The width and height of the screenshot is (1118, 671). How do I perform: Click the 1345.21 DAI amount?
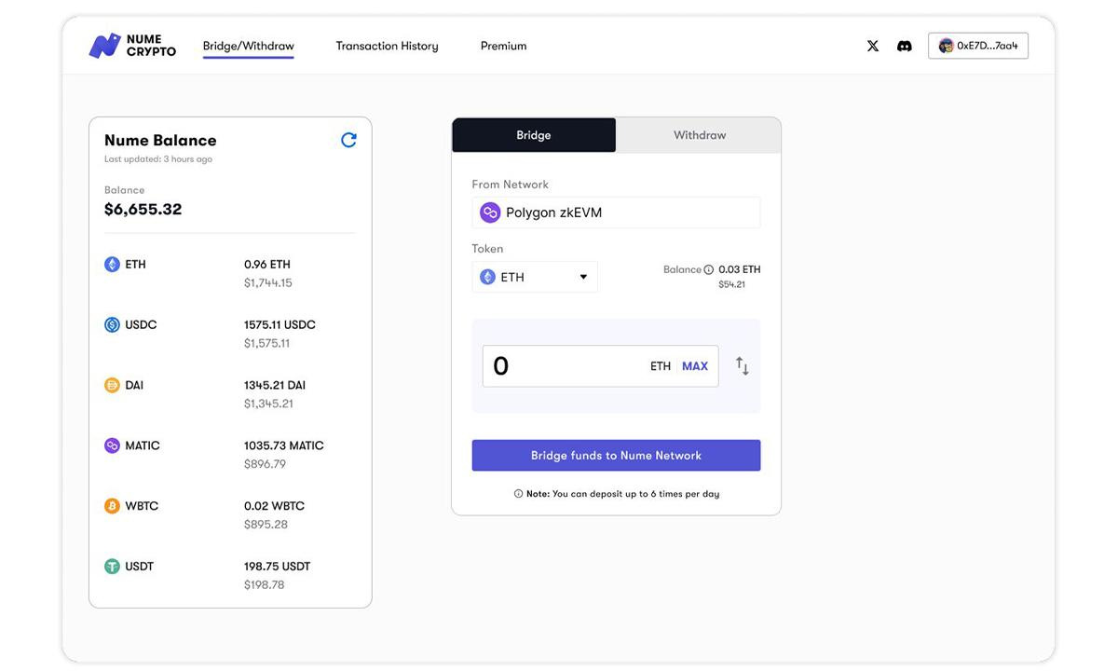coord(275,386)
